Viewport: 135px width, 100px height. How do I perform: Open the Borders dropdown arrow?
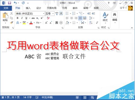[x=77, y=23]
